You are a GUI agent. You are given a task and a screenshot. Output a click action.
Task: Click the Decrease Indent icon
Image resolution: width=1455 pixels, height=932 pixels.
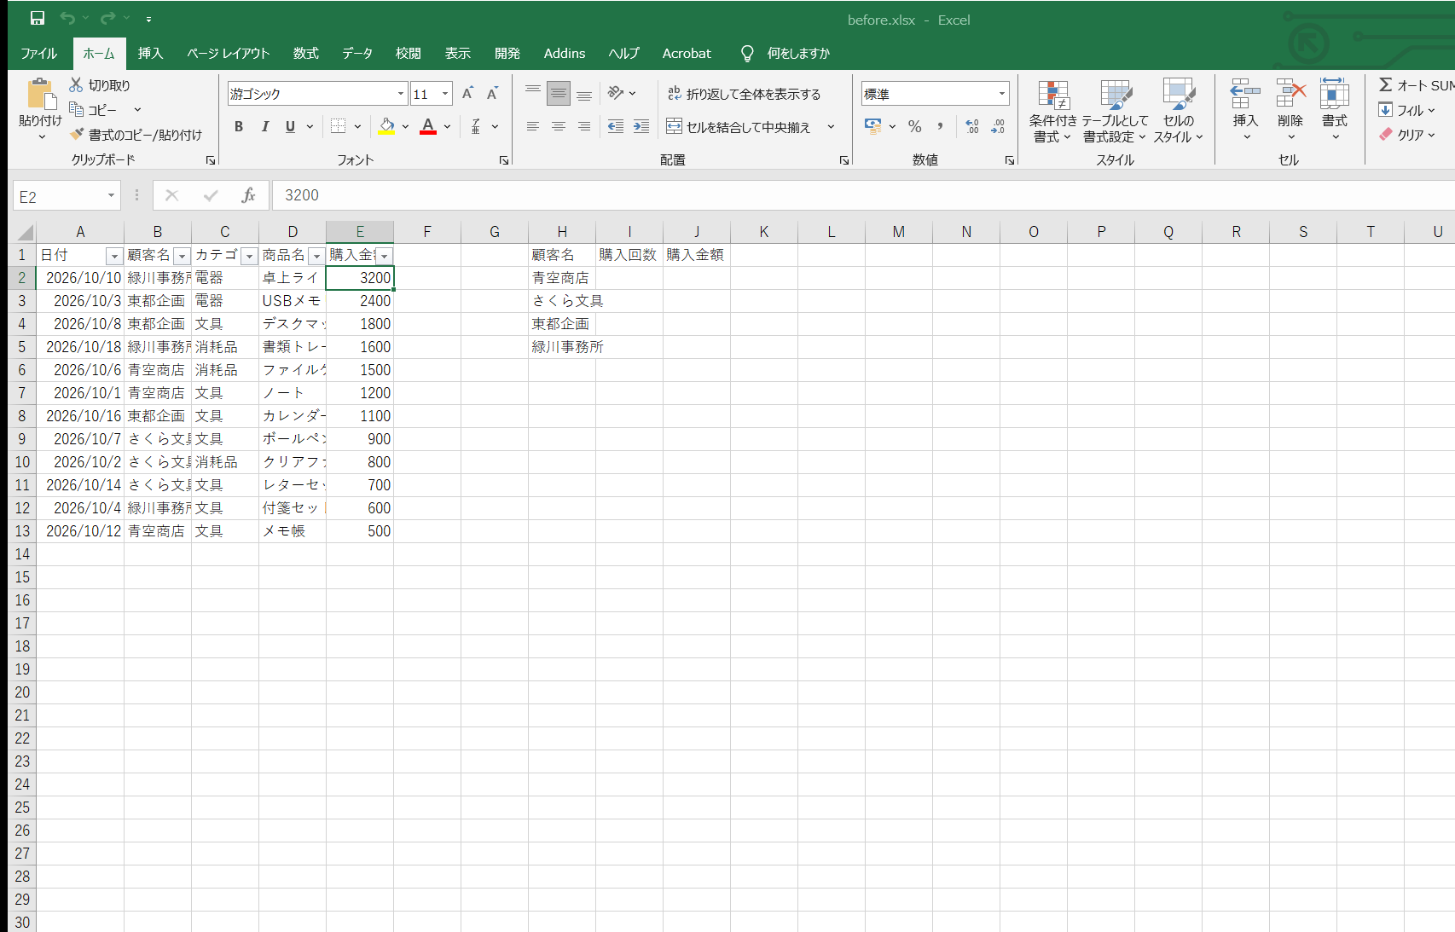(615, 126)
